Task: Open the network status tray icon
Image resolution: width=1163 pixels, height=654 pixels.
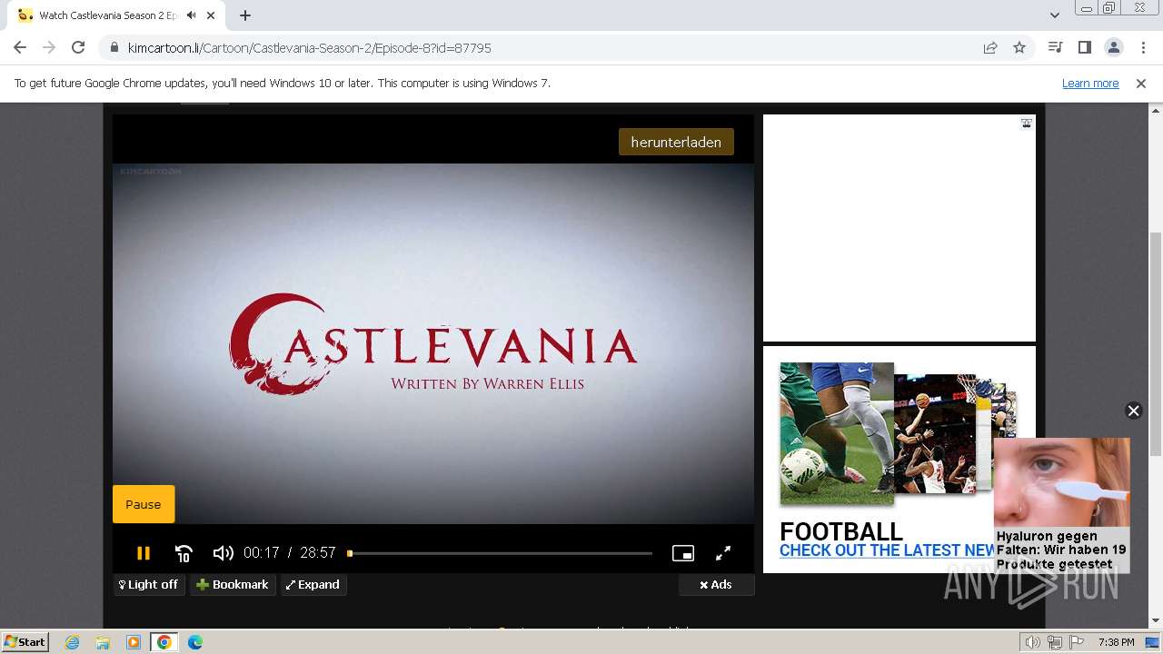Action: (x=1054, y=642)
